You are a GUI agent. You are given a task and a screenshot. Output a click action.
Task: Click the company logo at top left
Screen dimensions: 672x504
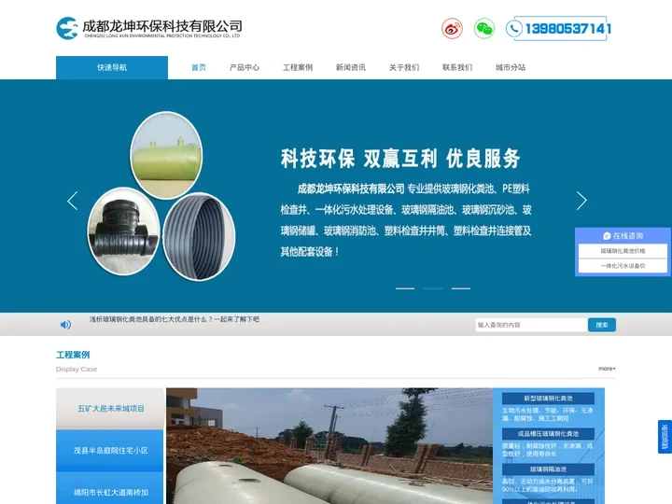(149, 28)
